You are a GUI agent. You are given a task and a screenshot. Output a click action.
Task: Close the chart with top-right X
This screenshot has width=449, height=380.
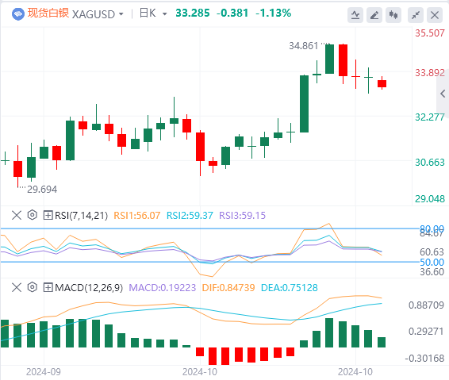pyautogui.click(x=435, y=15)
